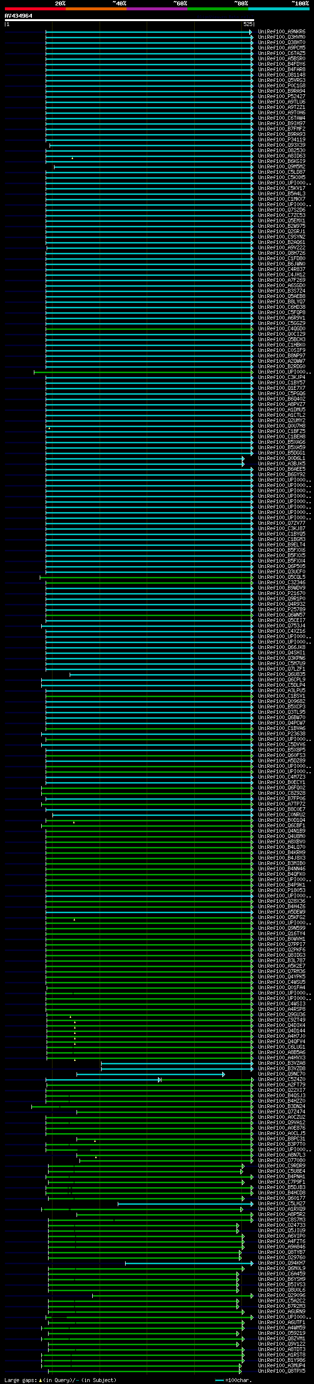Select the UniRef100_C5DLP4 label
This screenshot has height=1384, width=314.
(281, 685)
